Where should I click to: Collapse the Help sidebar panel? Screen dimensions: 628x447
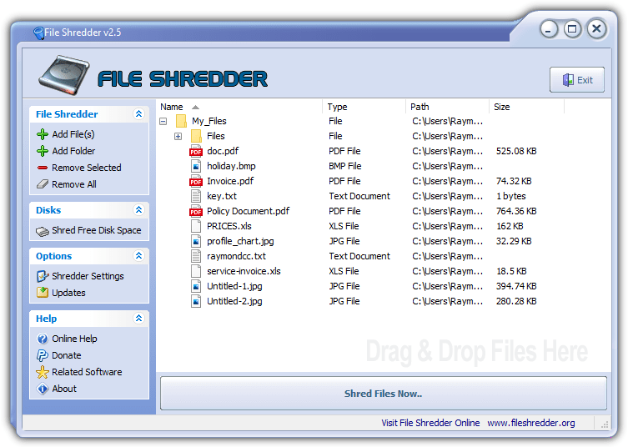pyautogui.click(x=138, y=319)
